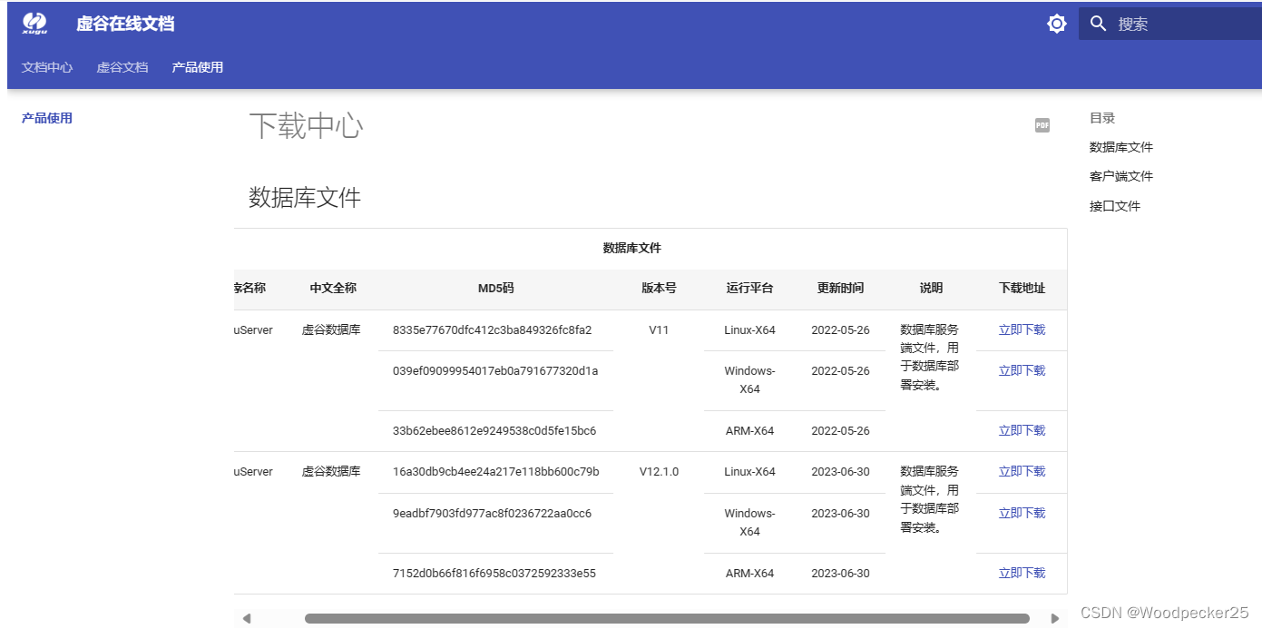Click 立即下载 for V12.1.0 ARM-X64

1022,573
